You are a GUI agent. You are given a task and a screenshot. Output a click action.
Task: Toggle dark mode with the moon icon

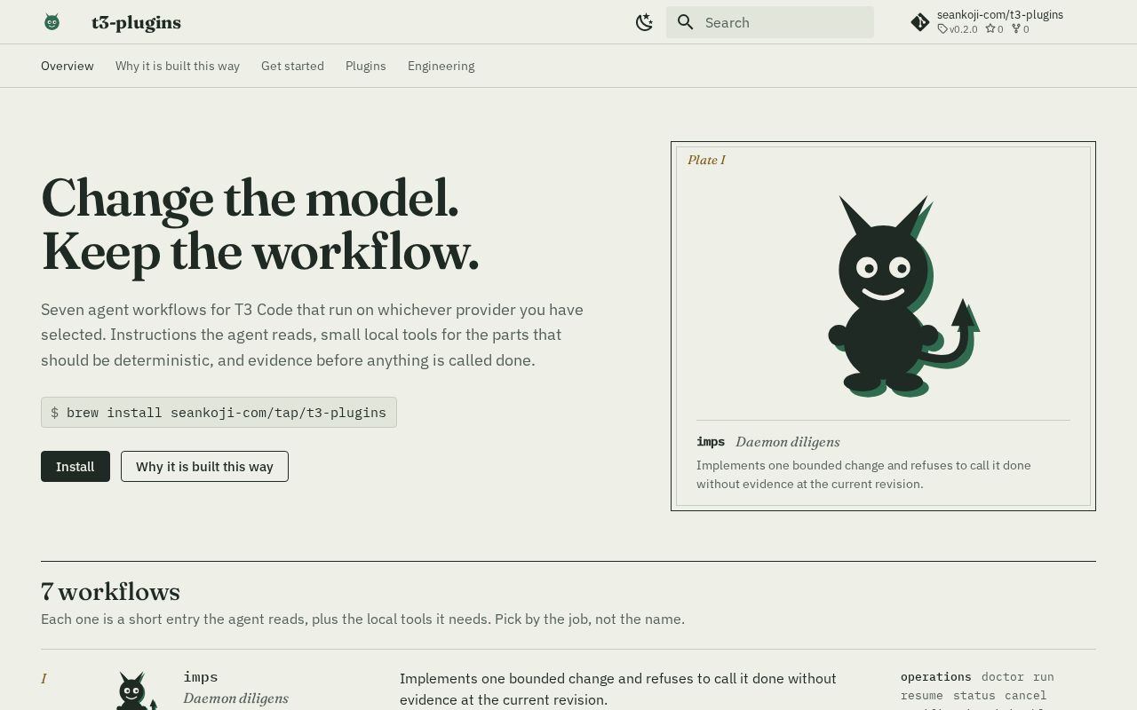645,22
